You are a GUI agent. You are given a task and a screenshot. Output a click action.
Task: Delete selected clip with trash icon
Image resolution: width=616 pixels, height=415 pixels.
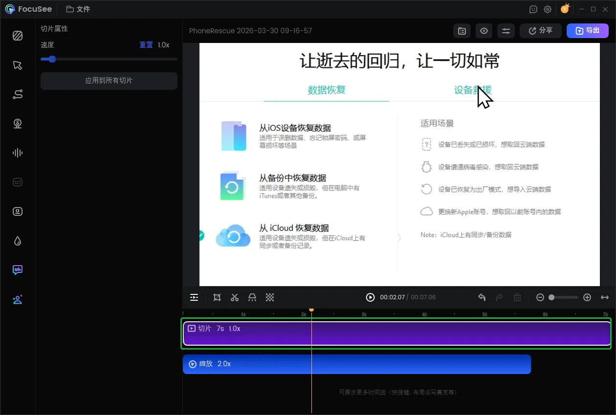pos(517,297)
